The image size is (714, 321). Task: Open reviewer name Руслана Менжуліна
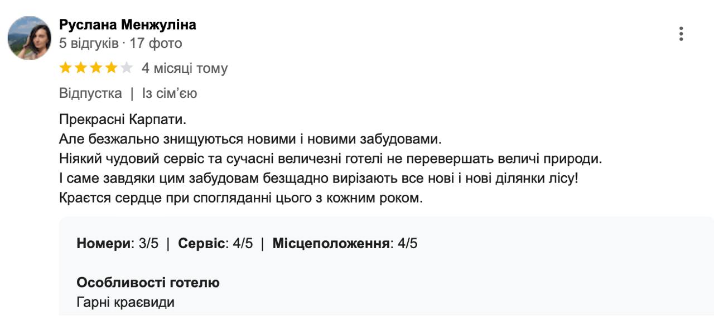(x=128, y=25)
